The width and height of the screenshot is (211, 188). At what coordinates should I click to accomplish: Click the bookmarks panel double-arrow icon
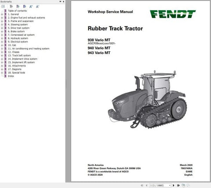click(60, 1)
